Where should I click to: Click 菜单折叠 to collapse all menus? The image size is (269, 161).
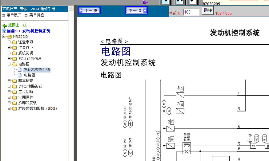37,15
